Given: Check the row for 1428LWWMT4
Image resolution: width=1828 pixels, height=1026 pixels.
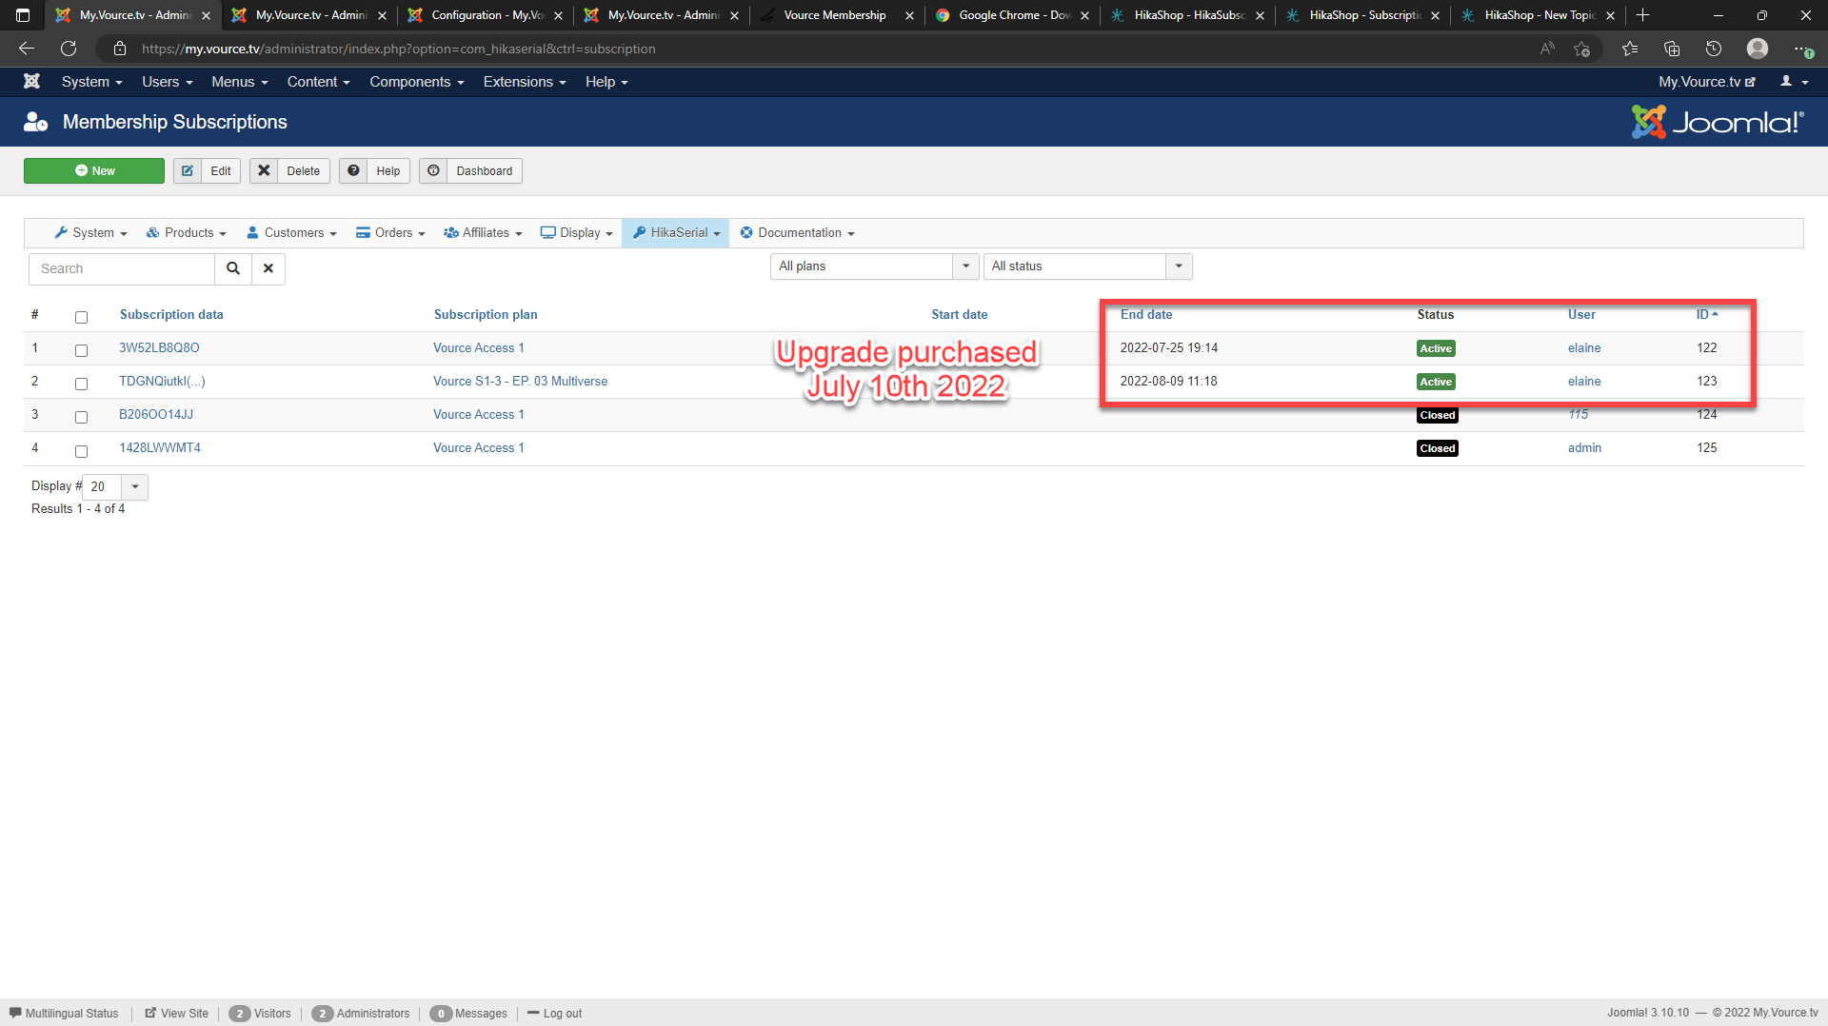Looking at the screenshot, I should pyautogui.click(x=81, y=451).
